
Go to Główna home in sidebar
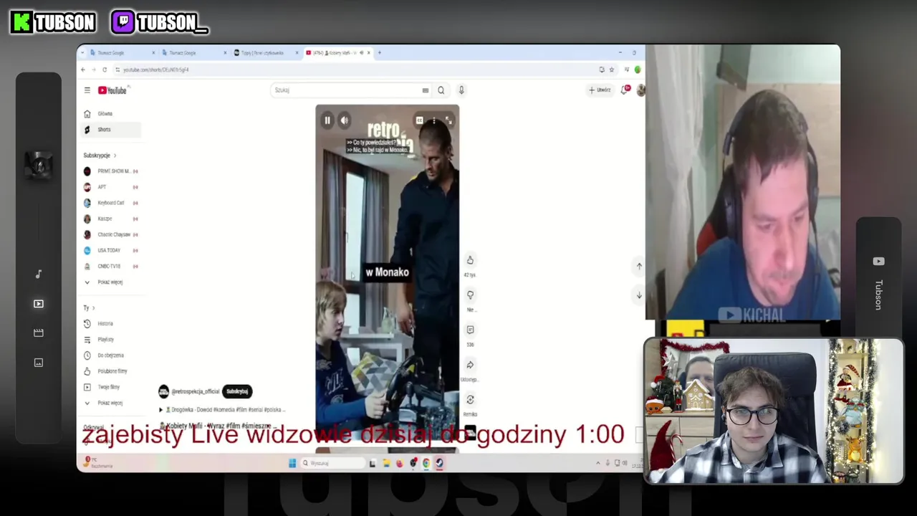coord(111,114)
